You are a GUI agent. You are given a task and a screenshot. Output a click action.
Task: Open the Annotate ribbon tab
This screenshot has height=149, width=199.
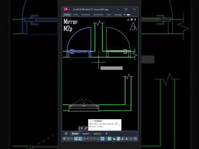[85, 14]
